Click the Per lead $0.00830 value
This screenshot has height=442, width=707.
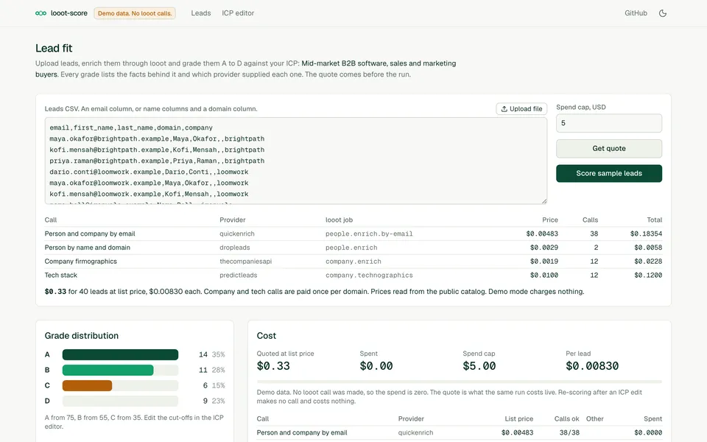[592, 366]
